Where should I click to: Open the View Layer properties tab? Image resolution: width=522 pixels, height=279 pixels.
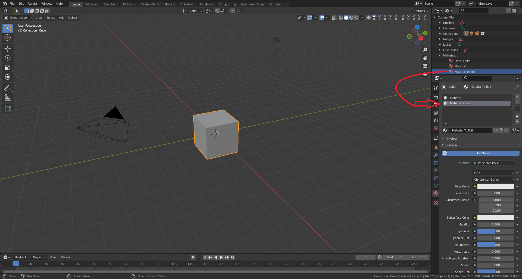[436, 112]
